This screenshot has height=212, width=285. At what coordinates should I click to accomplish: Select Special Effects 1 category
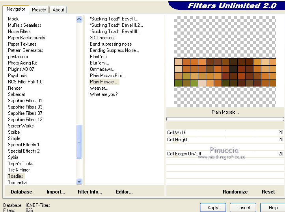[x=24, y=144]
